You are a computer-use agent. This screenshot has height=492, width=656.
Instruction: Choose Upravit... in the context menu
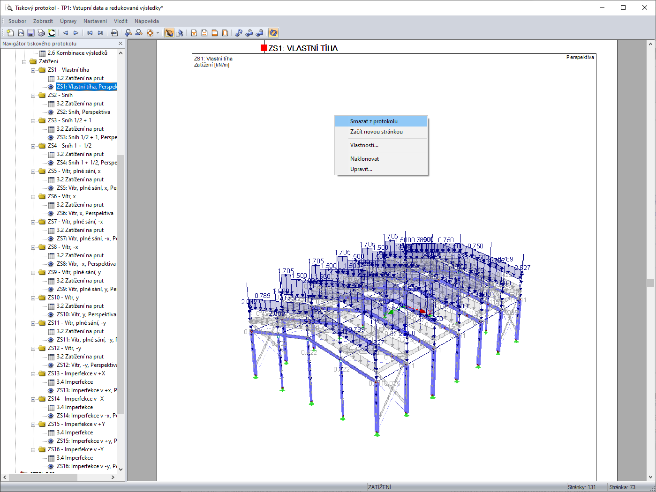click(x=381, y=169)
